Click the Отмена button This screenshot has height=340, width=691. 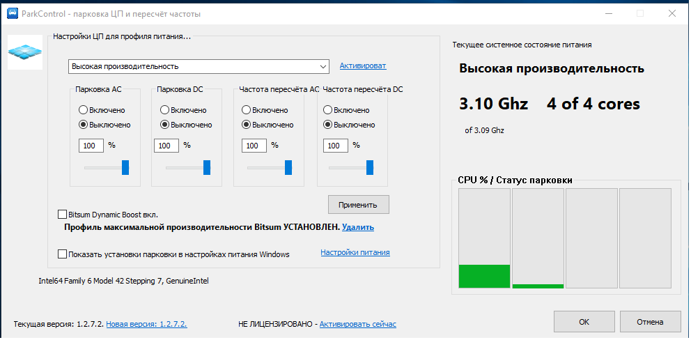click(x=650, y=322)
